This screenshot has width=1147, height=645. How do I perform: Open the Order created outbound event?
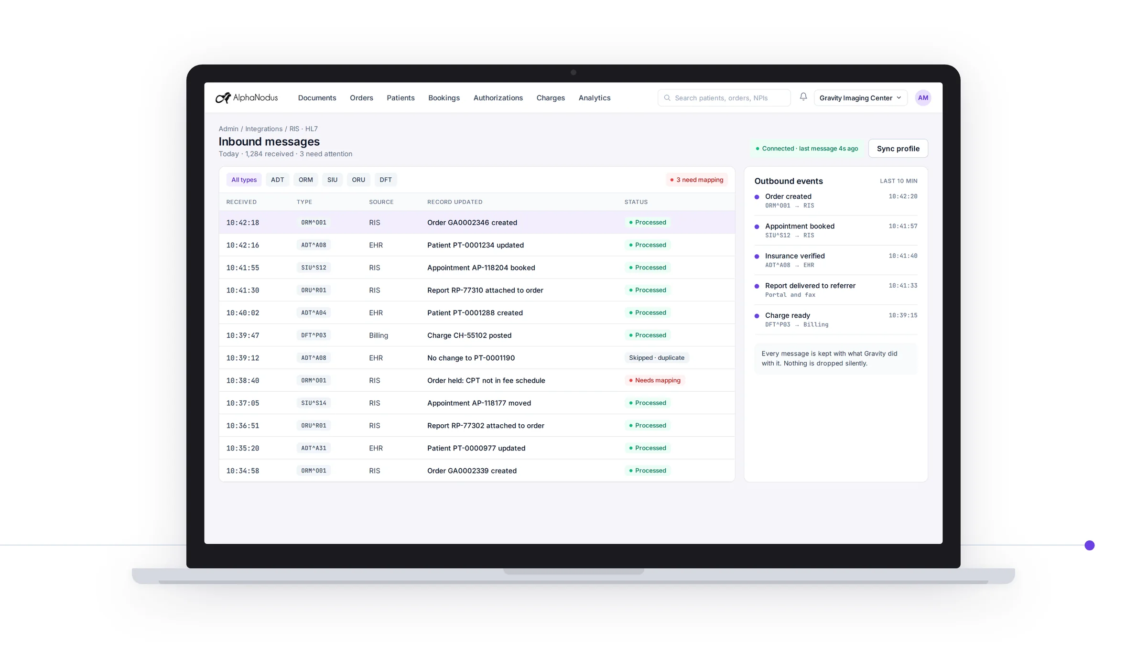click(836, 201)
